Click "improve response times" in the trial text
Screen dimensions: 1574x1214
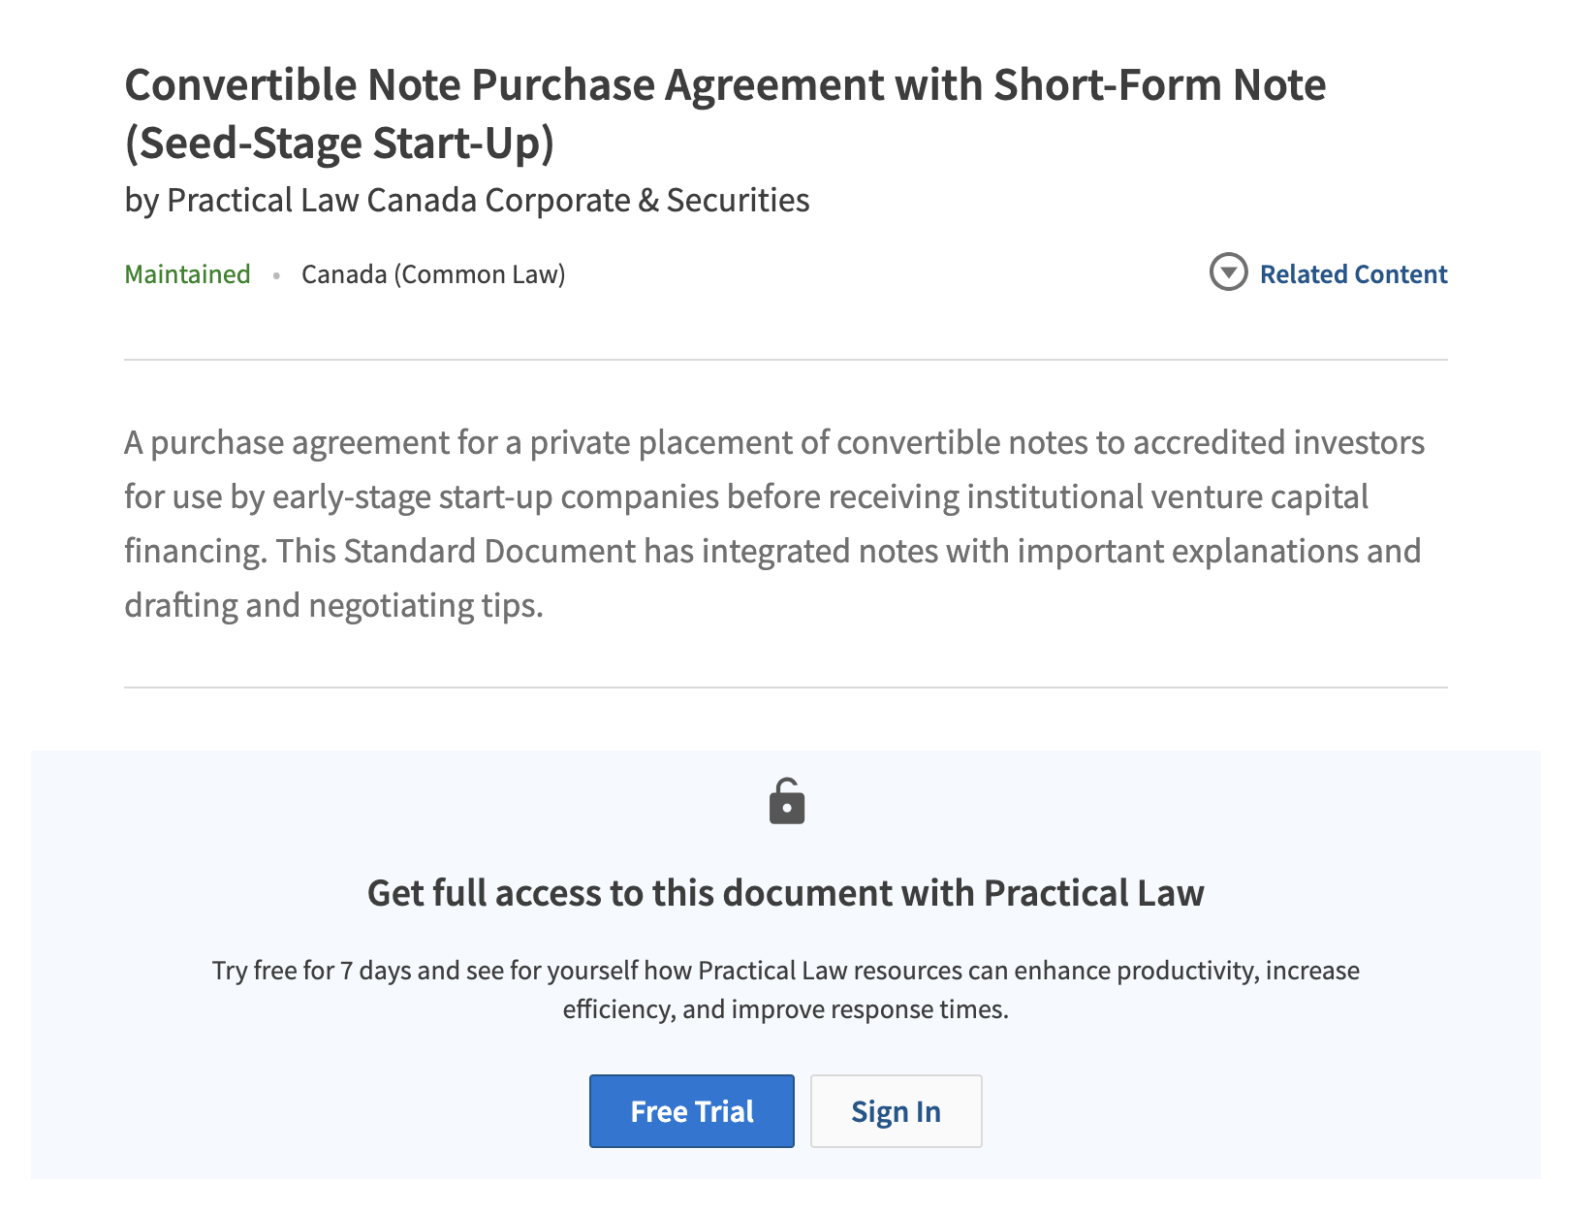coord(869,1009)
